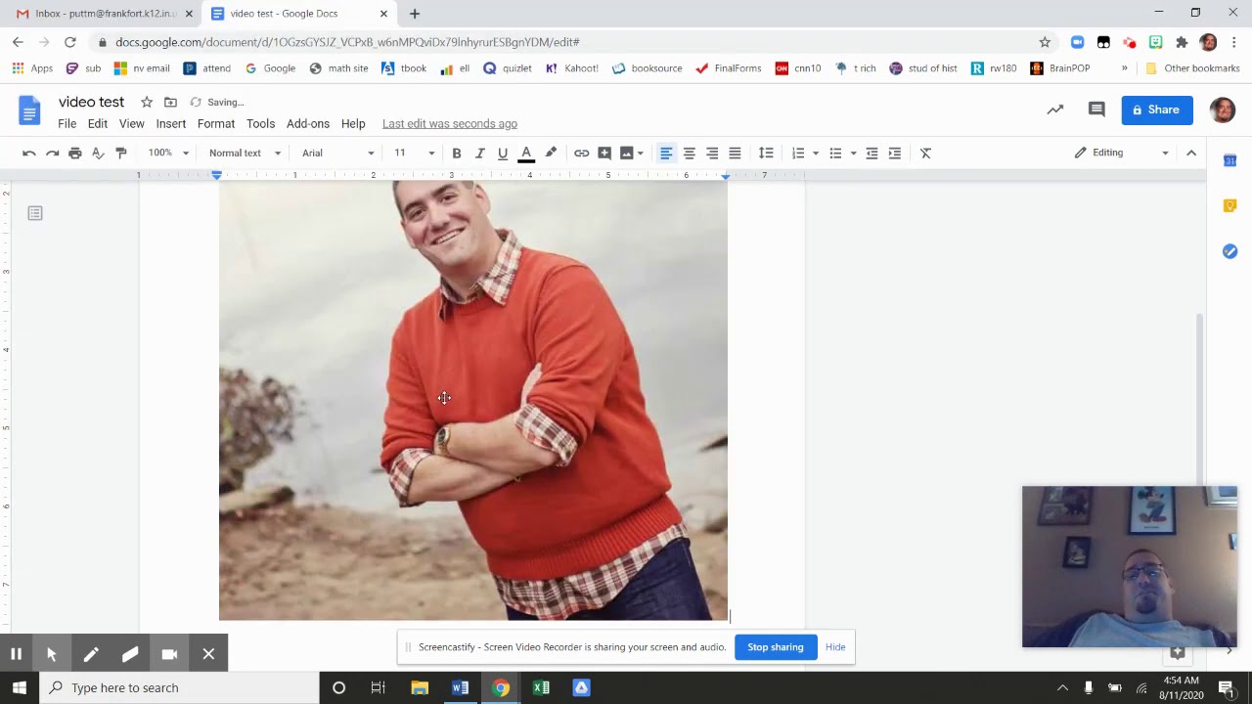Image resolution: width=1252 pixels, height=704 pixels.
Task: Click the Redo arrow icon
Action: point(52,153)
